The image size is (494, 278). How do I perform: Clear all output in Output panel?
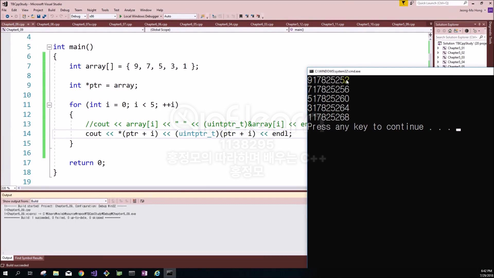[135, 201]
